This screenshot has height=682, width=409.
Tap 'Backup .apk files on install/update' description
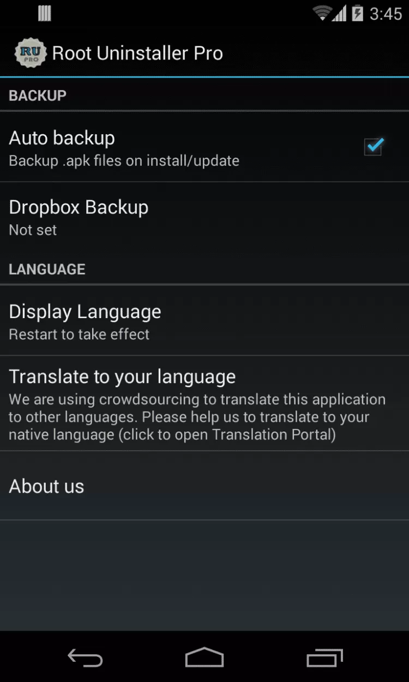[124, 161]
